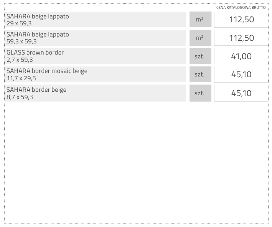Click the szt. unit cell for the mosaic border
This screenshot has width=272, height=227.
199,75
